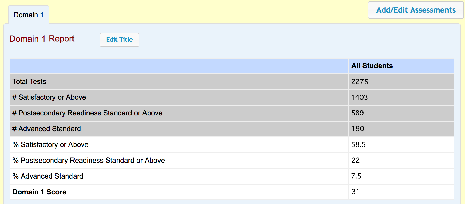Click the # Advanced Standard row label
Screen dimensions: 465x204
pyautogui.click(x=47, y=129)
